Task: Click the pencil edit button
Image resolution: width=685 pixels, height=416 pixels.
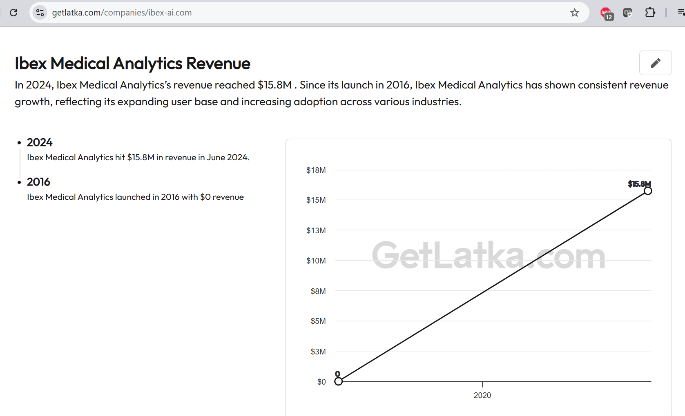Action: [x=655, y=63]
